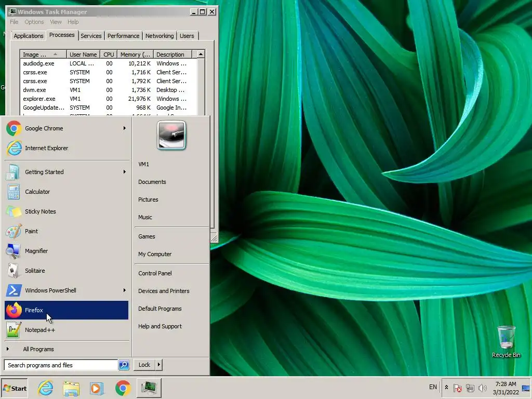Launch Windows Media Player from taskbar

coord(97,388)
